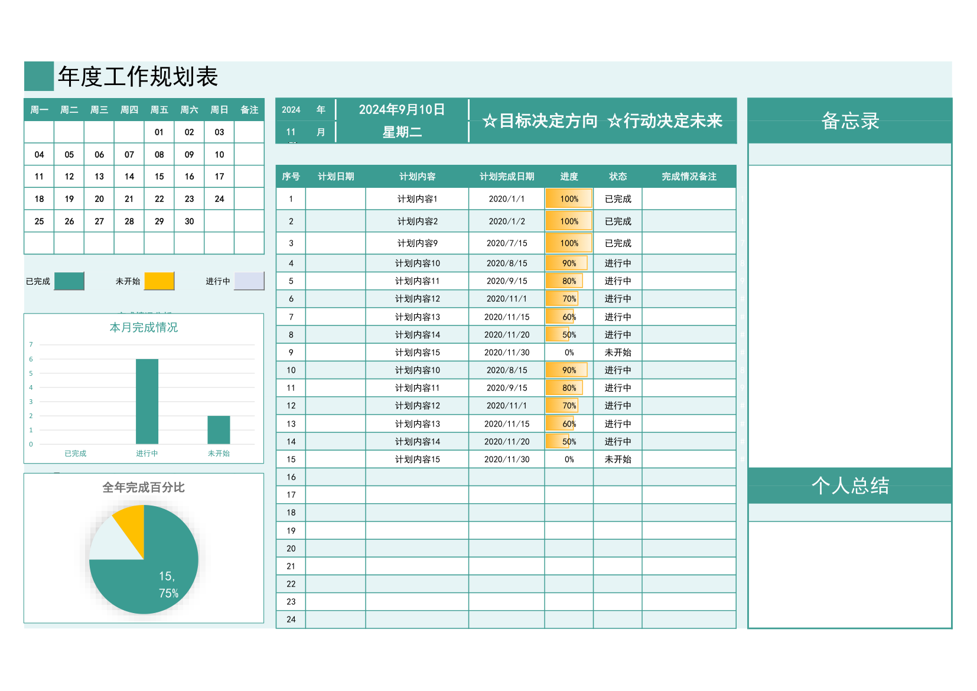
Task: Click the 2024年9月10日 date cell
Action: [x=402, y=110]
